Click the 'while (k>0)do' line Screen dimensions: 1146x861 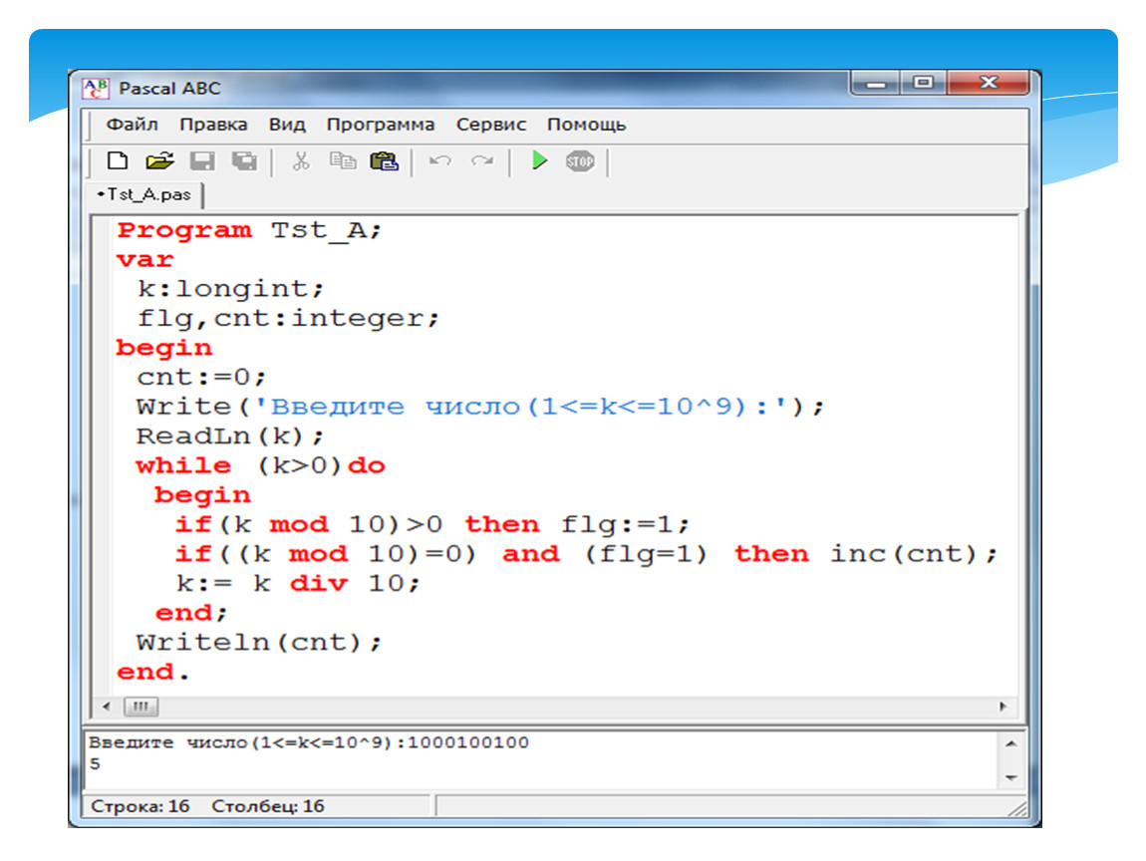(260, 465)
